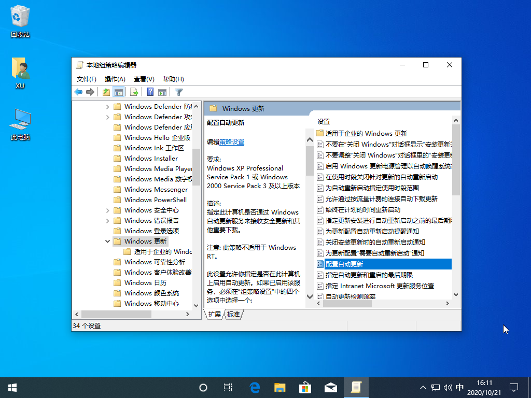Click the Up one level folder icon

[106, 92]
